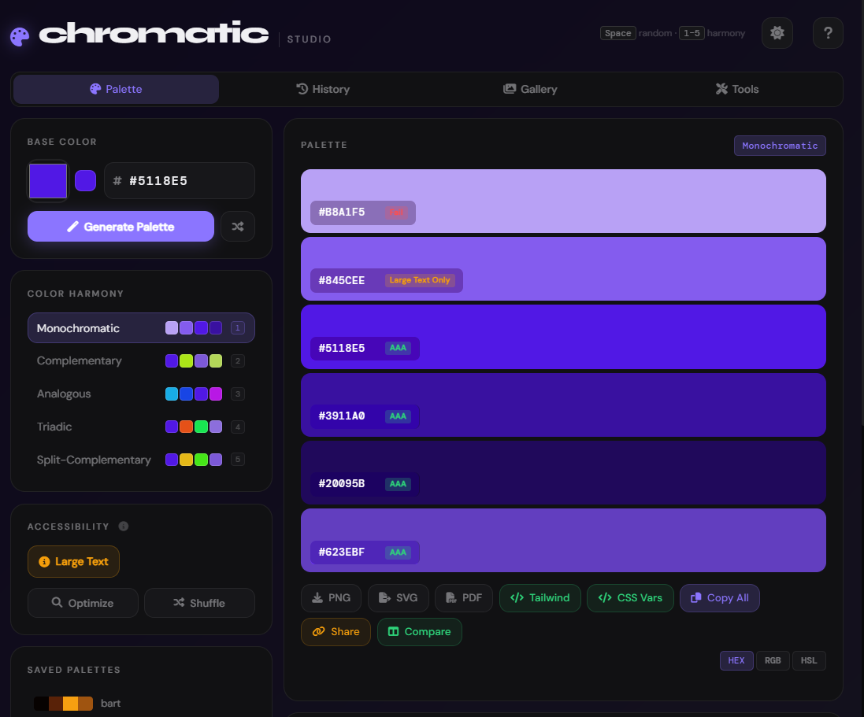Switch color format to HSL
The image size is (864, 717).
pos(809,660)
